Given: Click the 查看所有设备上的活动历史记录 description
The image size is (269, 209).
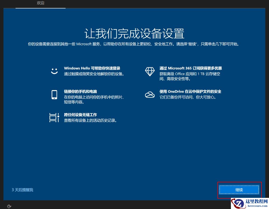Looking at the screenshot, I should (91, 120).
